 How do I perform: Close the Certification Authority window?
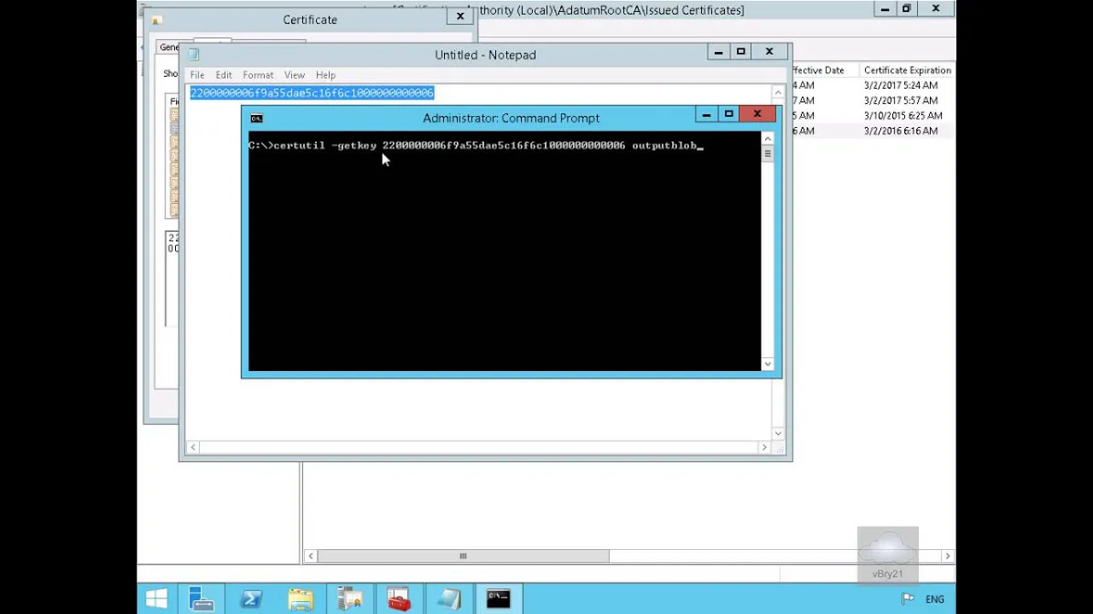(x=936, y=9)
